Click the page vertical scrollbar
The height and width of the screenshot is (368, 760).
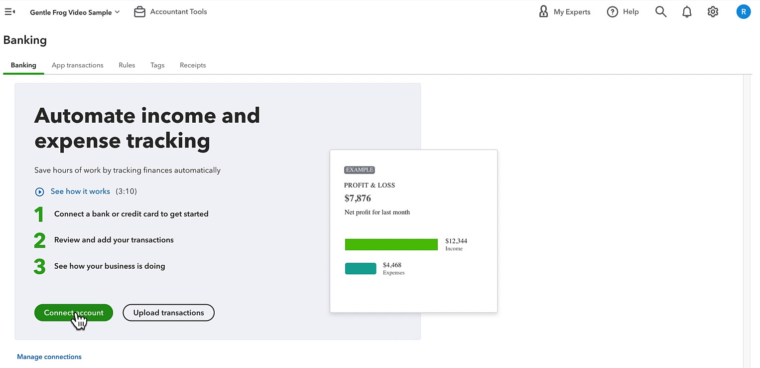746,221
